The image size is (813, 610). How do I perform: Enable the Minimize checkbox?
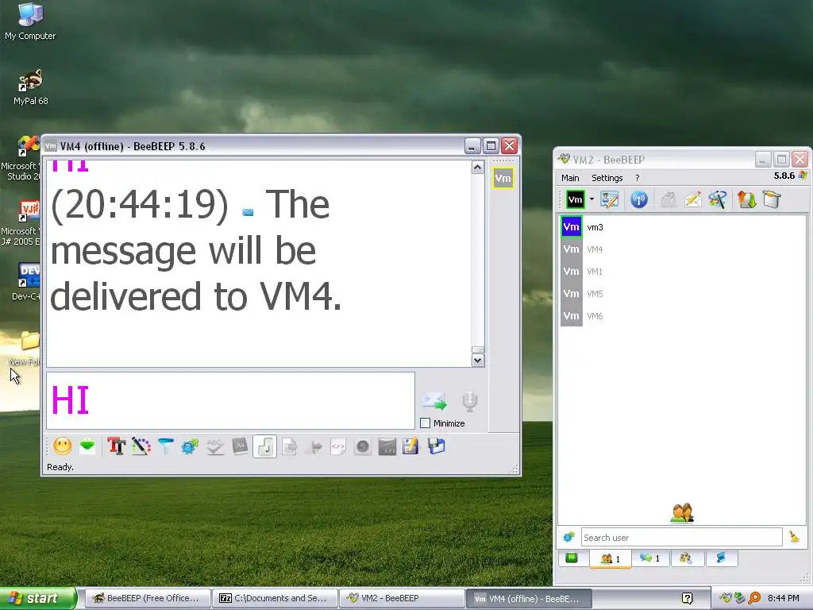point(426,423)
